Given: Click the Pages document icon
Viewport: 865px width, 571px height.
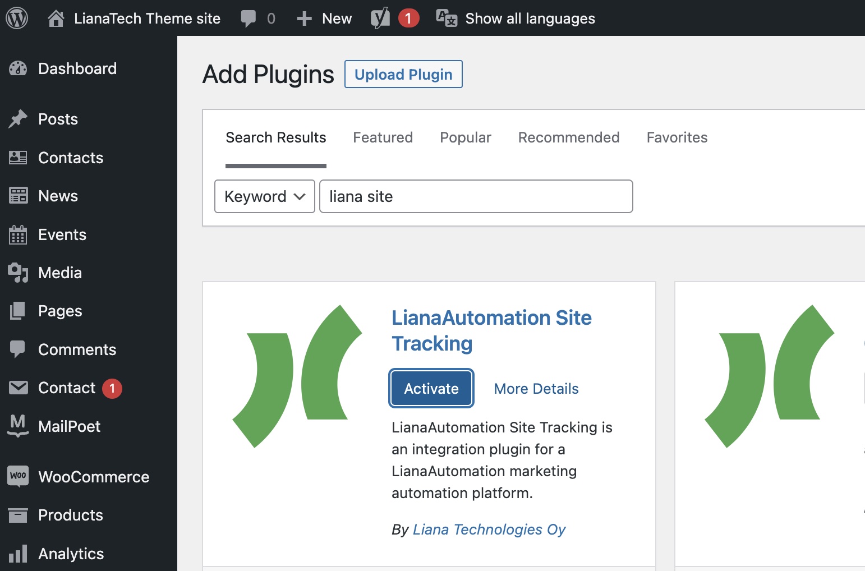Looking at the screenshot, I should click(18, 311).
